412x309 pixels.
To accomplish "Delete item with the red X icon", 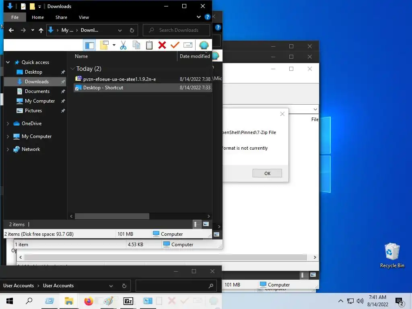I will click(x=162, y=45).
